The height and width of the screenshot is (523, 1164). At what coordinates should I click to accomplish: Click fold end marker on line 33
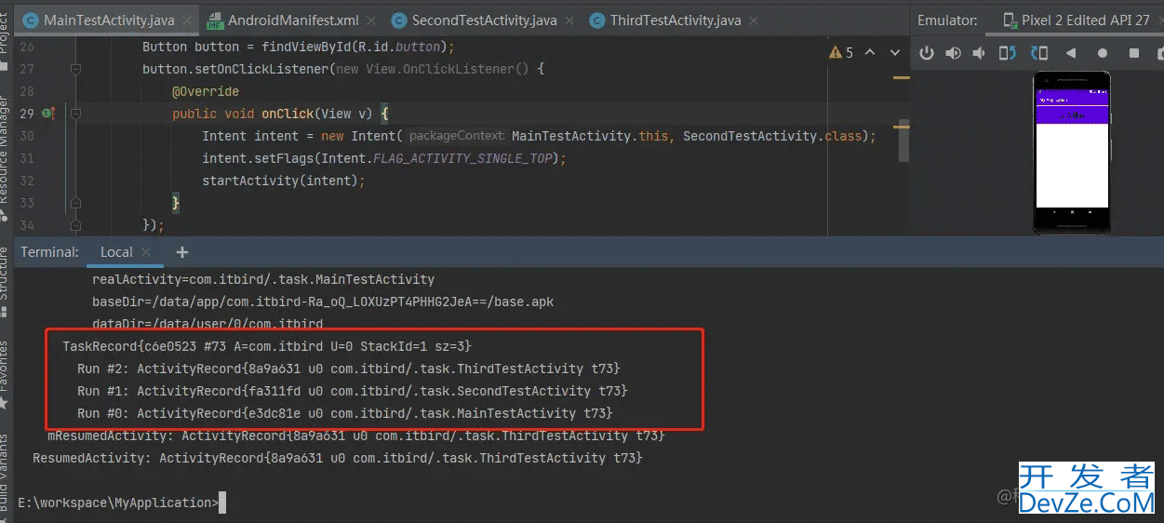click(x=75, y=203)
